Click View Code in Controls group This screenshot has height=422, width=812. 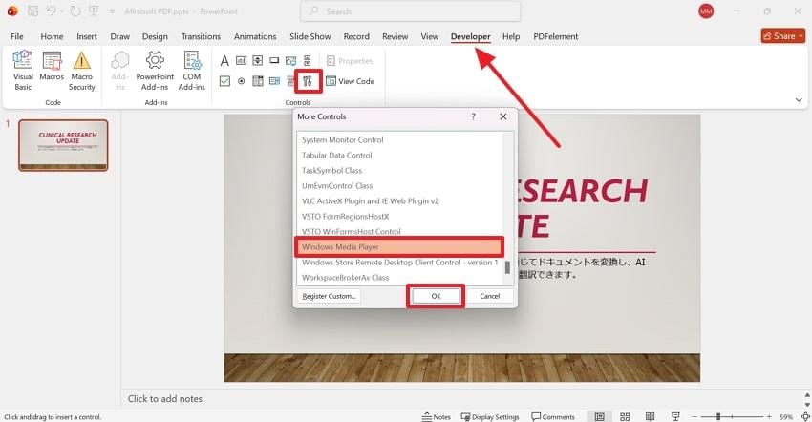pyautogui.click(x=350, y=81)
